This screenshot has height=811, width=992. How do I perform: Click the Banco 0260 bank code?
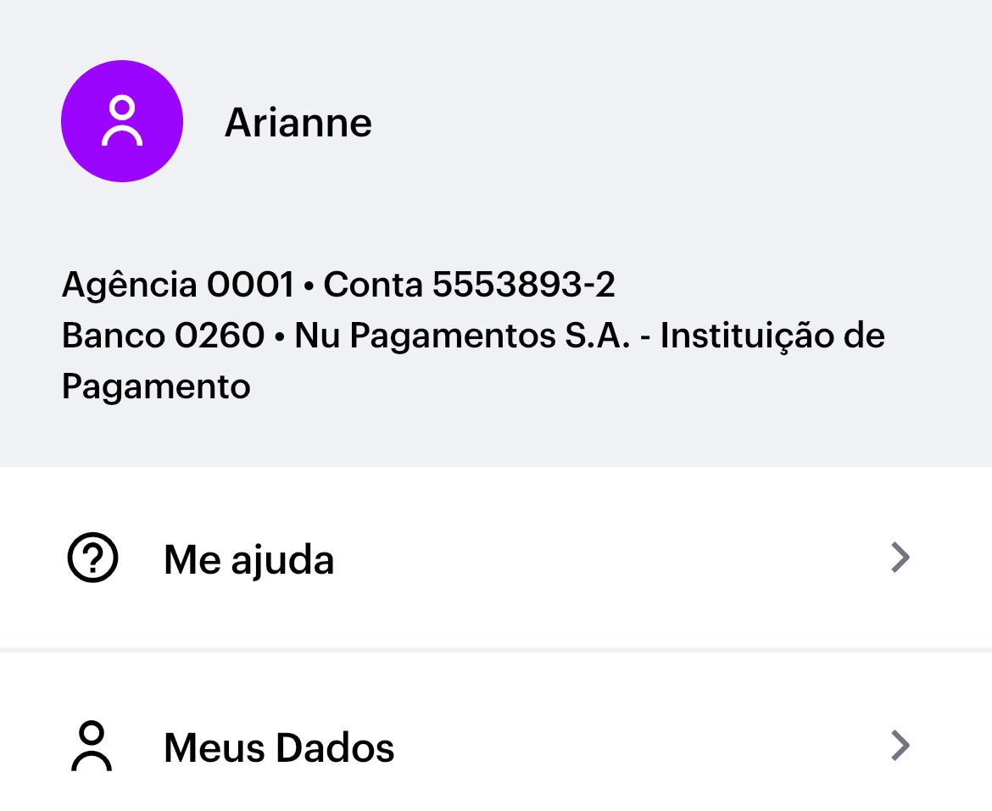coord(163,336)
